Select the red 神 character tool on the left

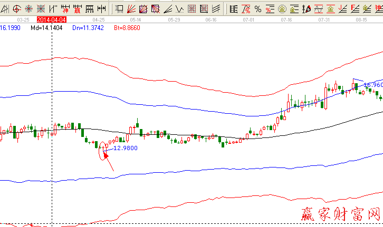(x=65, y=9)
